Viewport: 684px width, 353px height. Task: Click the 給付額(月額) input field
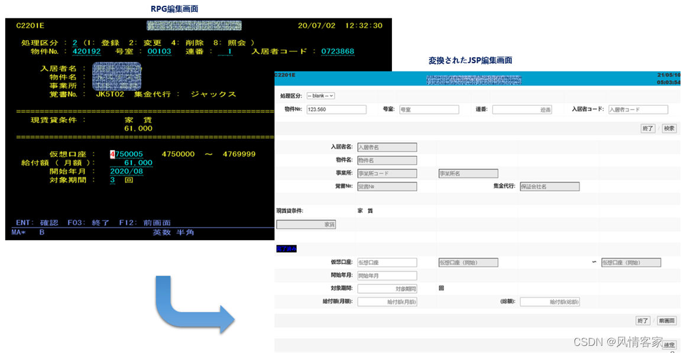click(x=387, y=302)
